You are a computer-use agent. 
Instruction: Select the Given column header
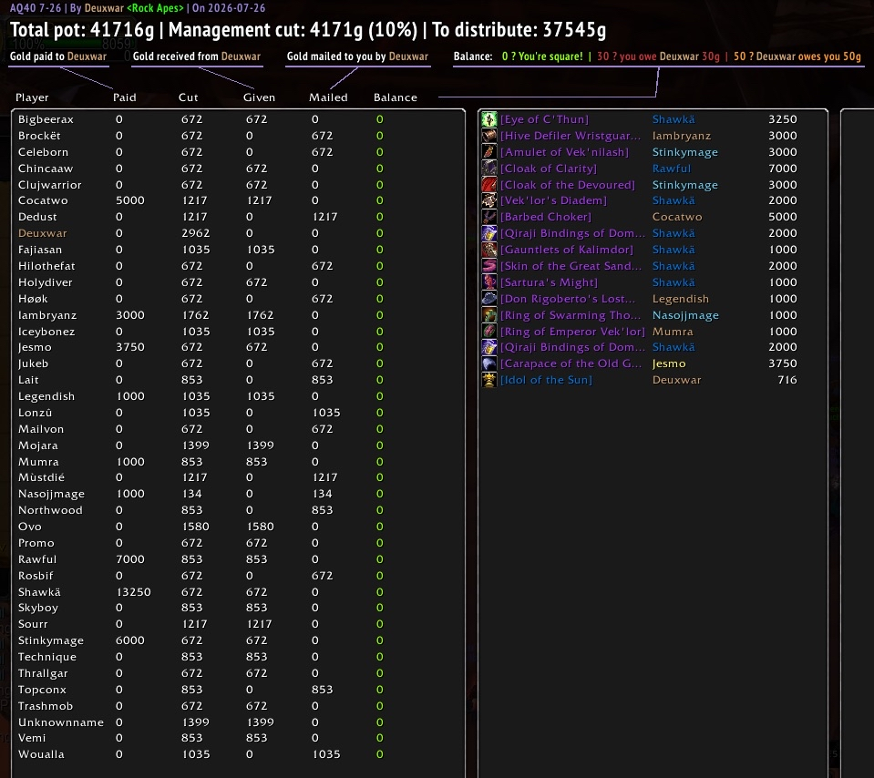click(259, 97)
